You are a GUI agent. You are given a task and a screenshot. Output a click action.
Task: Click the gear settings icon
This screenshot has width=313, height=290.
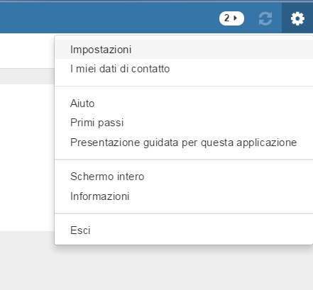pyautogui.click(x=297, y=18)
